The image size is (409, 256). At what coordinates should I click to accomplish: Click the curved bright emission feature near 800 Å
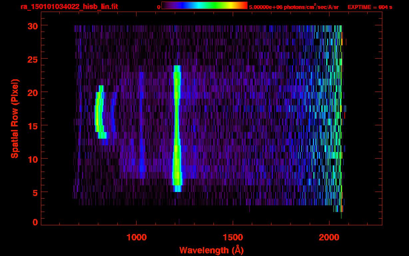click(x=100, y=112)
